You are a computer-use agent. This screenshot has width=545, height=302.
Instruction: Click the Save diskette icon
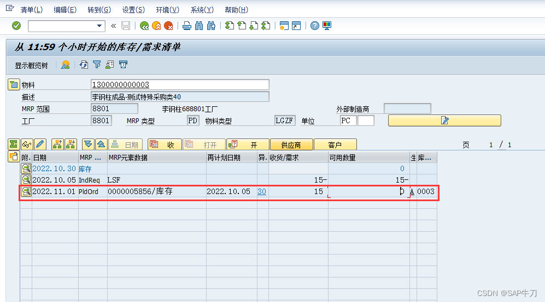point(126,26)
